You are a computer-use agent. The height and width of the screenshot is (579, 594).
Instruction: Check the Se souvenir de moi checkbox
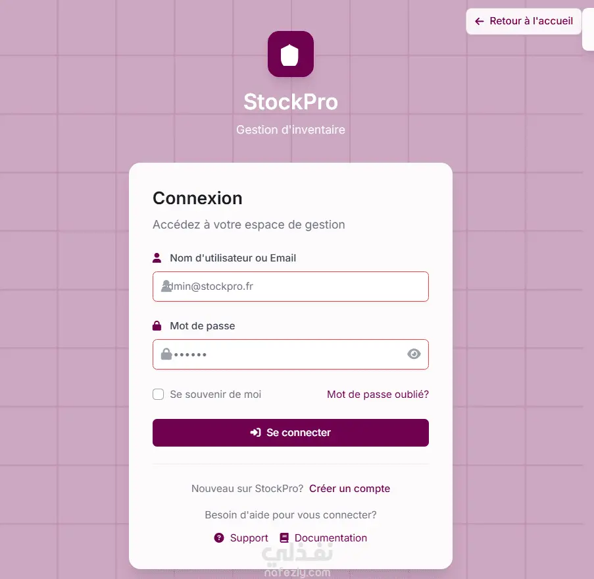158,395
